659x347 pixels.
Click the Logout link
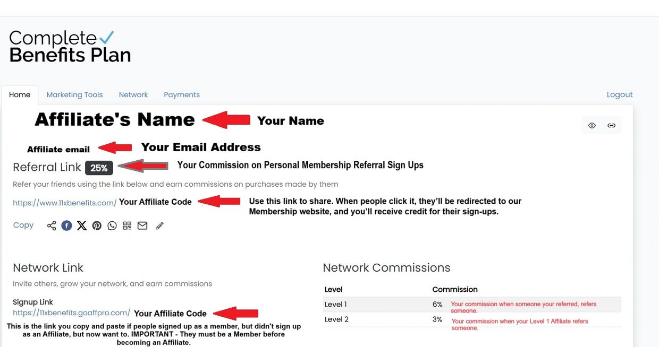point(620,94)
